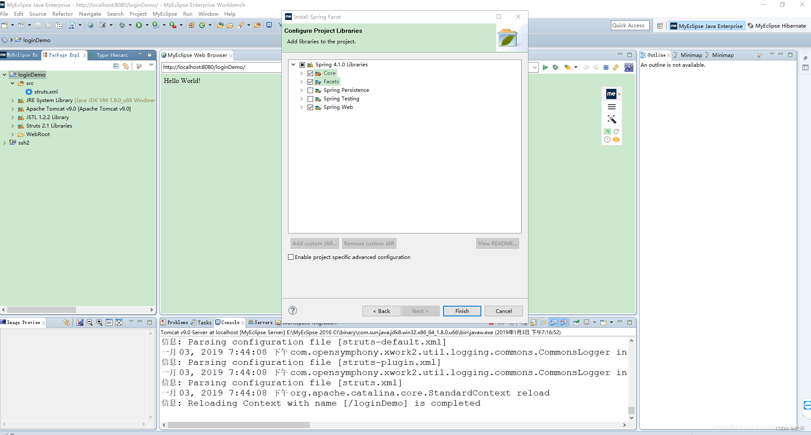Click the Cancel button in dialog
The width and height of the screenshot is (811, 435).
tap(504, 311)
